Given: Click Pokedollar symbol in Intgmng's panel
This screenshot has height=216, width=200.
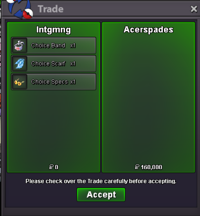Looking at the screenshot, I should click(51, 167).
